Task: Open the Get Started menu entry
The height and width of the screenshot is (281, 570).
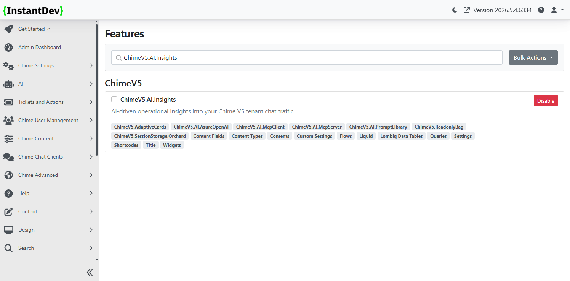Action: 48,29
